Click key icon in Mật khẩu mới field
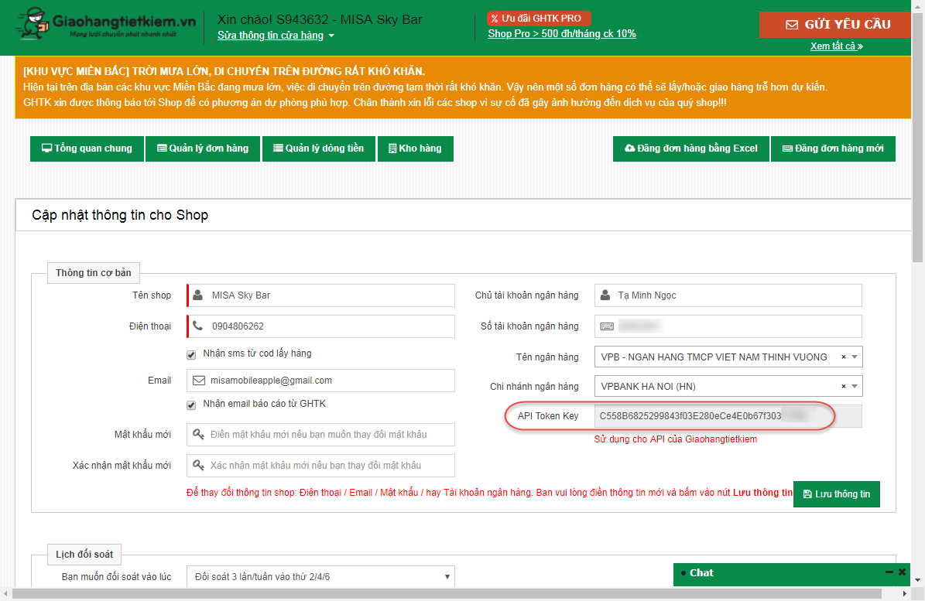This screenshot has height=601, width=925. (199, 434)
